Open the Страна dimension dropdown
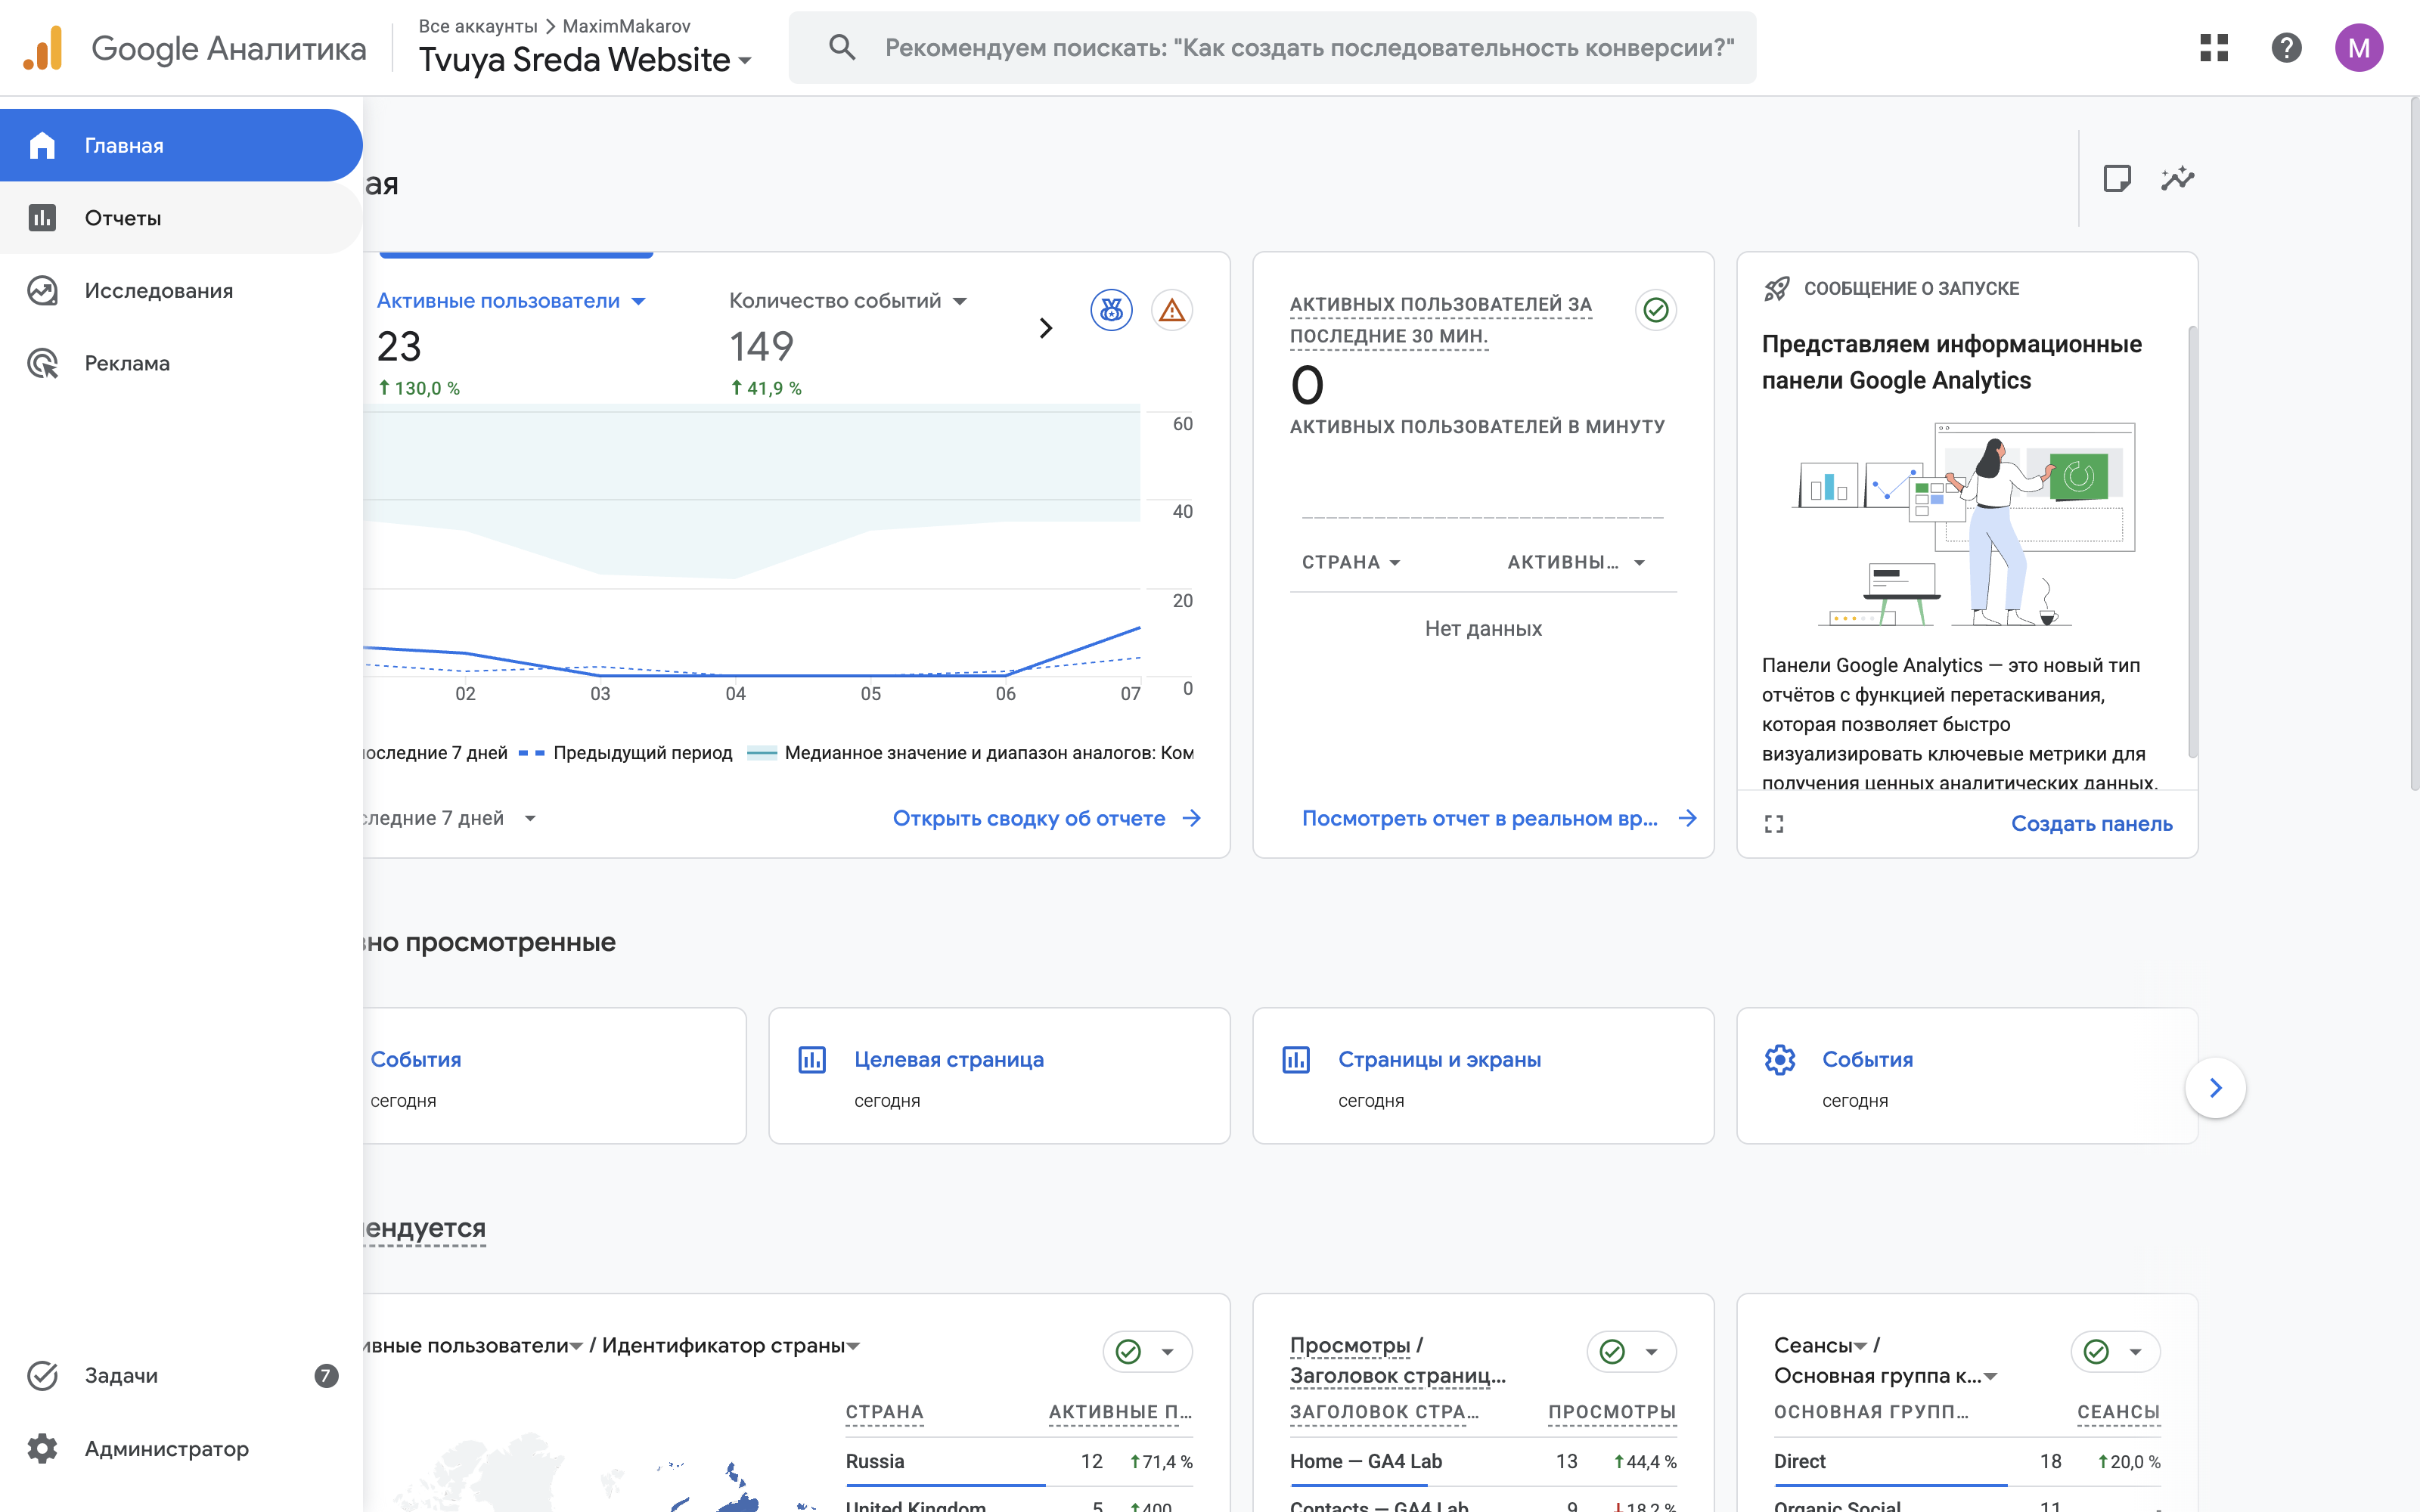 [1351, 563]
